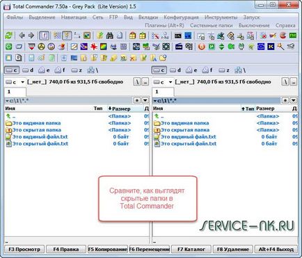Click Alt+F4 Выход button
Screen dimensions: 302x258
(276, 249)
